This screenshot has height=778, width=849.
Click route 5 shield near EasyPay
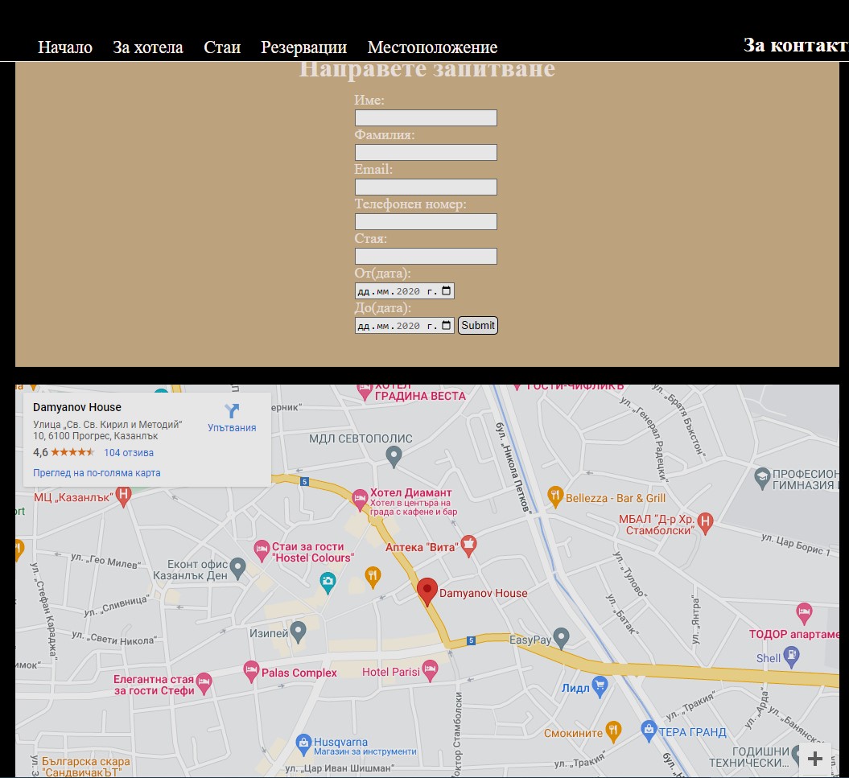471,640
